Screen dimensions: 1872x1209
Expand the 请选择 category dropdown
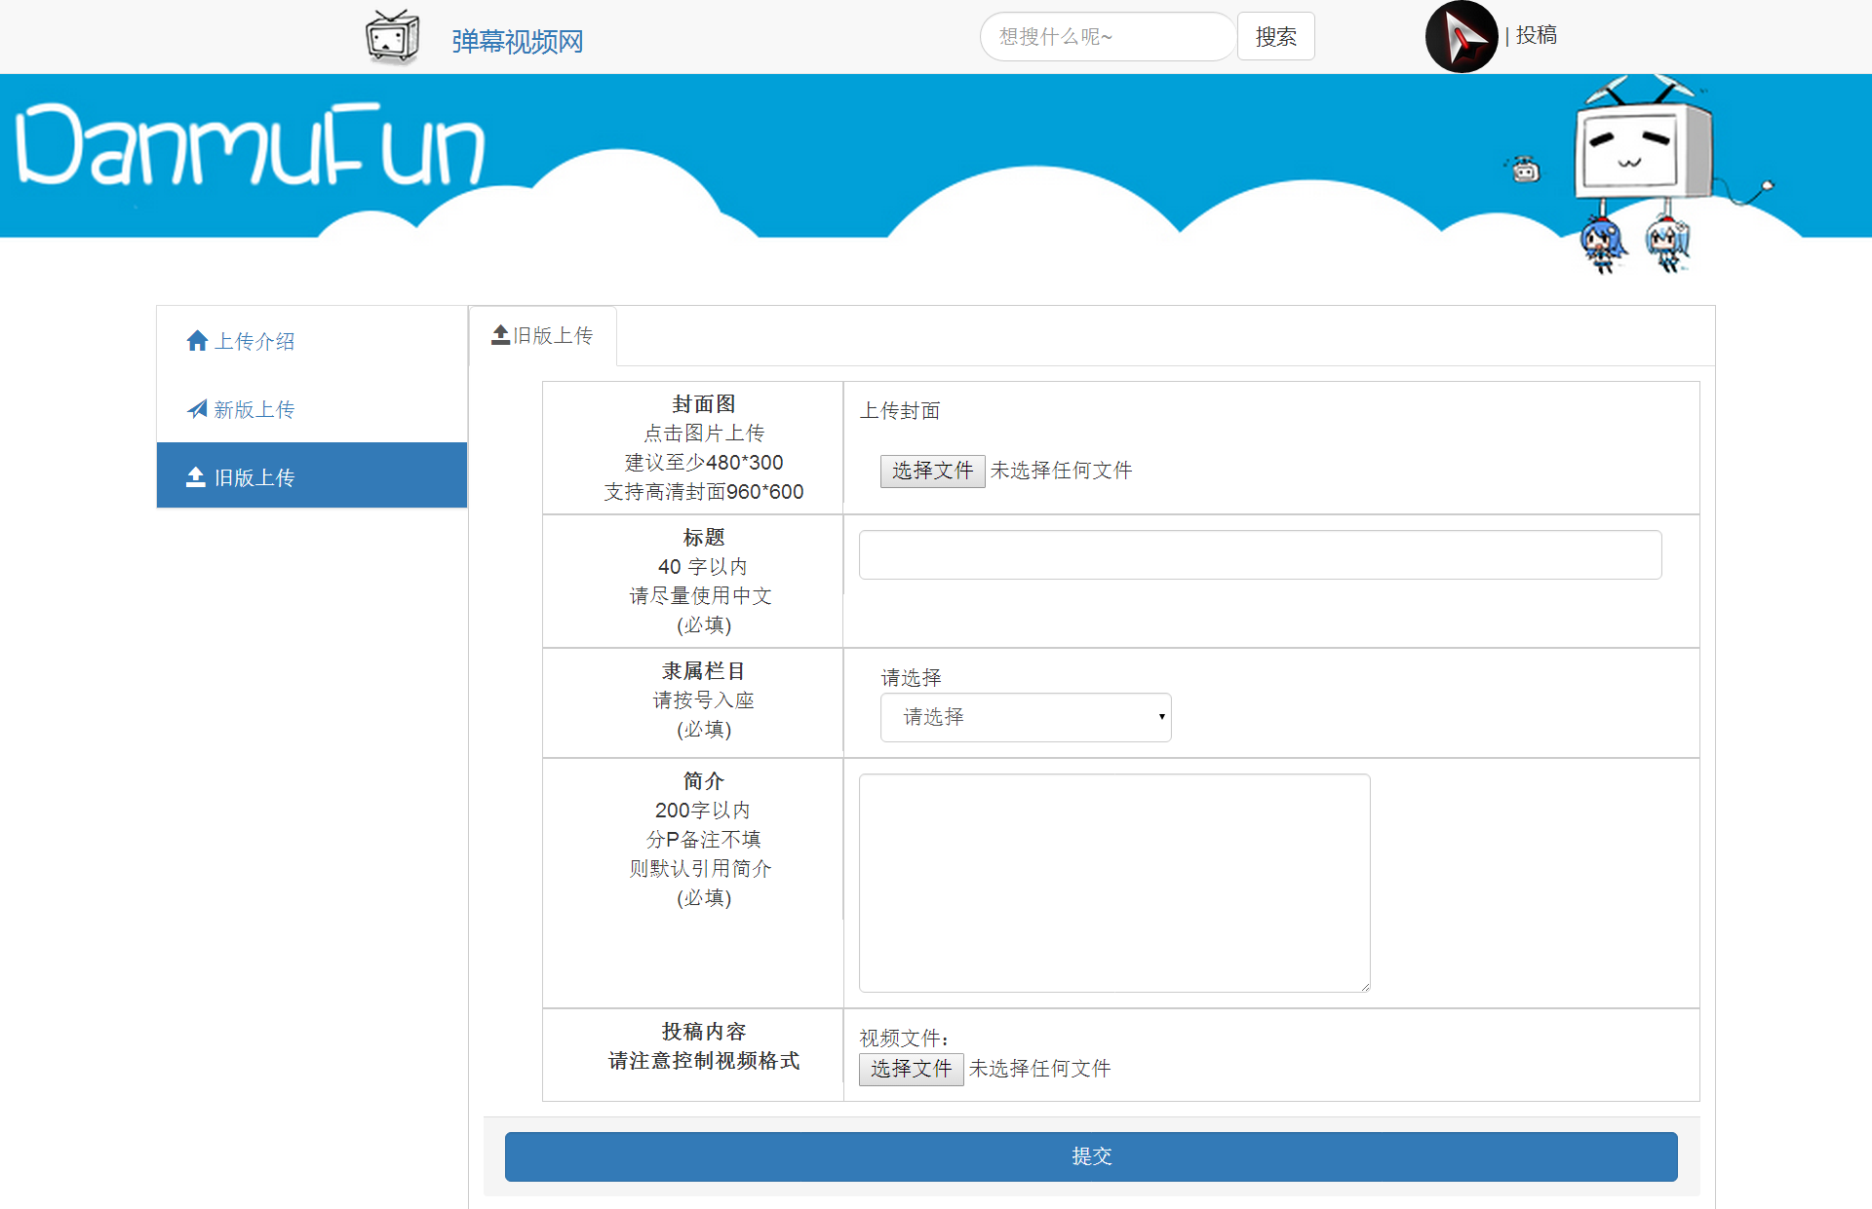pos(1025,717)
